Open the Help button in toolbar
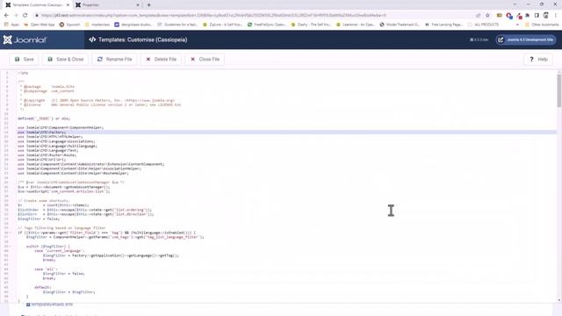The image size is (562, 316). pyautogui.click(x=538, y=59)
